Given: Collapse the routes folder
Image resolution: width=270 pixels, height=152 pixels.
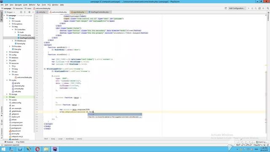Looking at the screenshot, I should pyautogui.click(x=7, y=80).
